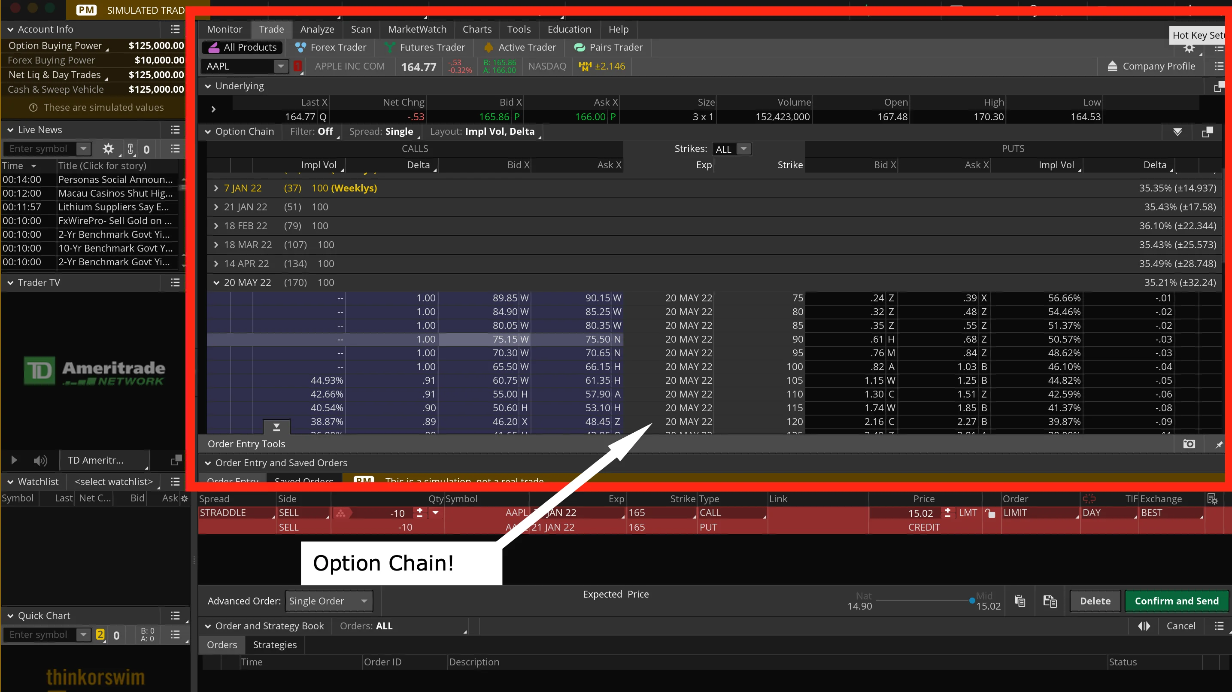Open Company Profile
This screenshot has height=692, width=1232.
coord(1151,67)
